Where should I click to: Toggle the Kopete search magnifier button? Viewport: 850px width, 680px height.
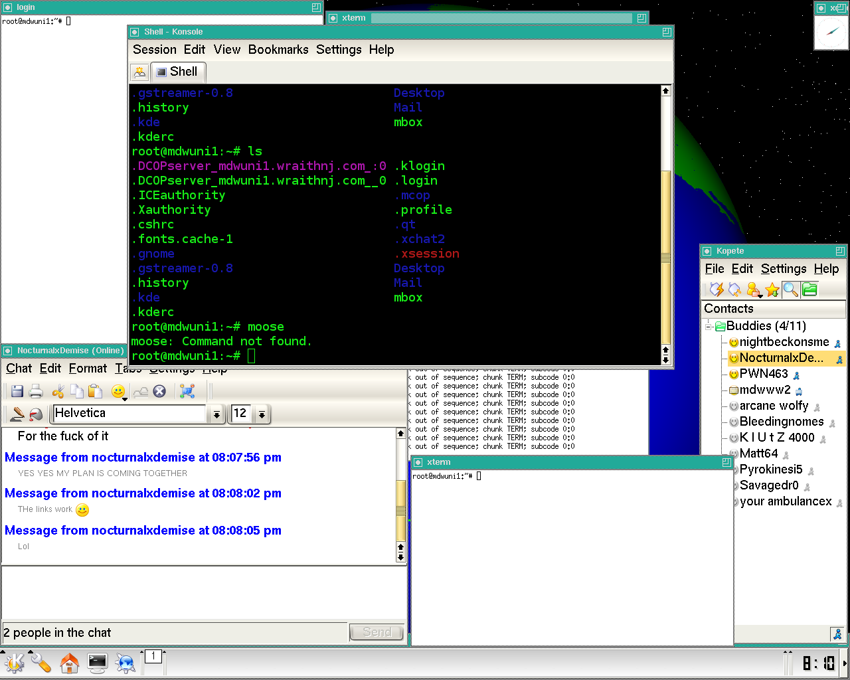(790, 290)
